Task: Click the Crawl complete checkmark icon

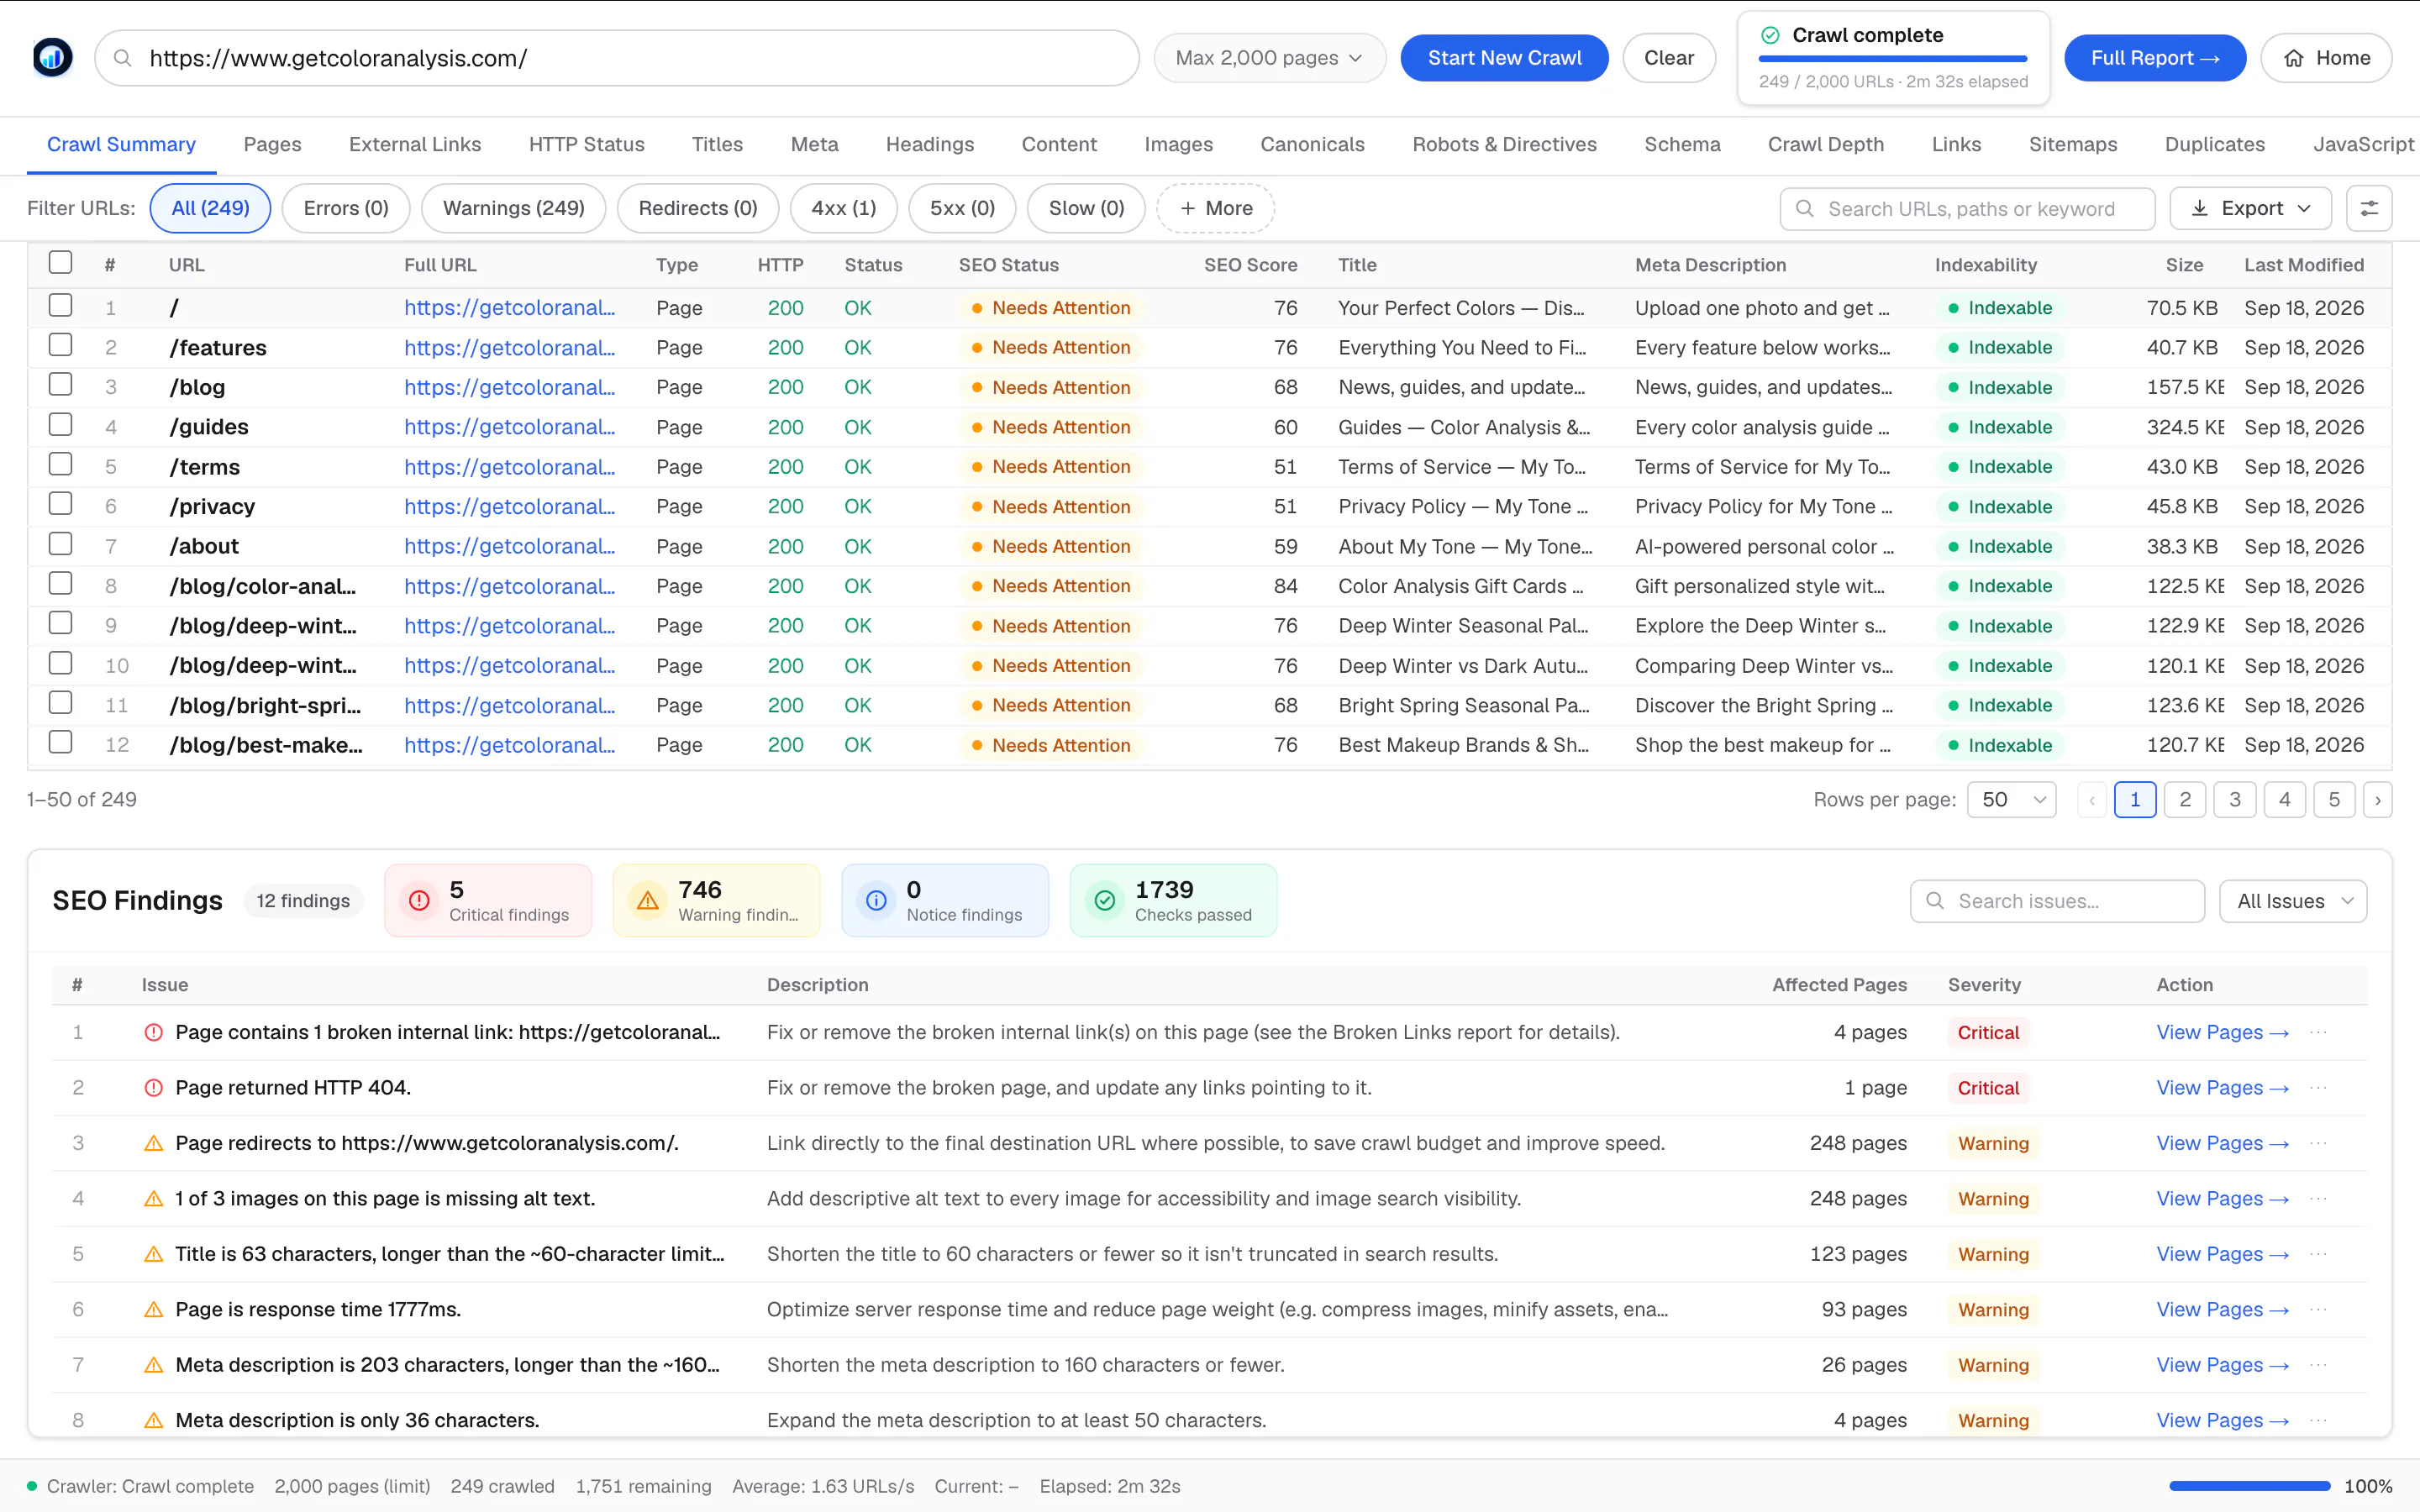Action: point(1770,35)
